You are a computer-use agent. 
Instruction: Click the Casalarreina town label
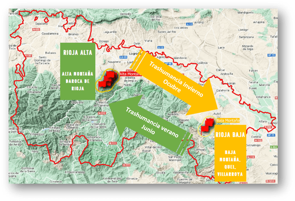(50, 34)
